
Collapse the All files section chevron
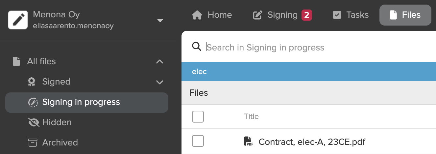pos(159,62)
